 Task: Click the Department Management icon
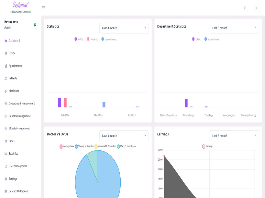[6, 103]
